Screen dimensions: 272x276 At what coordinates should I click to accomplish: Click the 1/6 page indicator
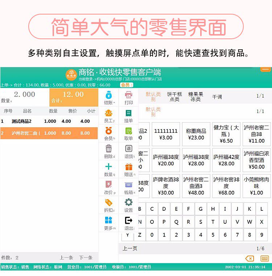click(260, 248)
